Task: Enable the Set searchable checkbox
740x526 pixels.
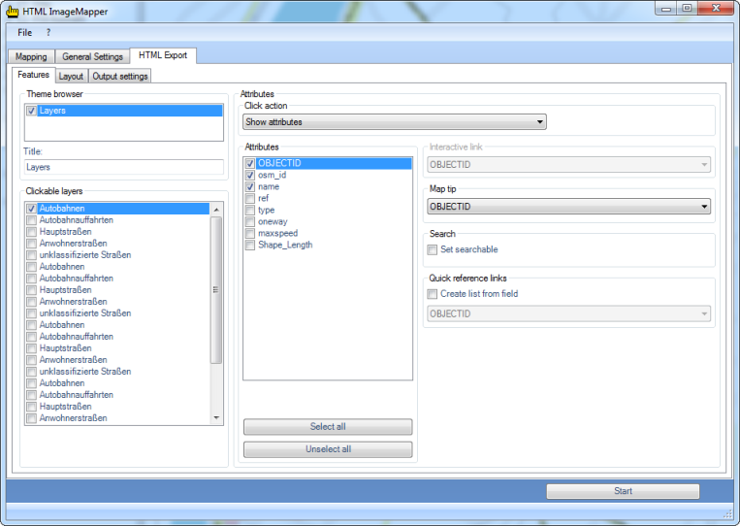Action: (x=433, y=249)
